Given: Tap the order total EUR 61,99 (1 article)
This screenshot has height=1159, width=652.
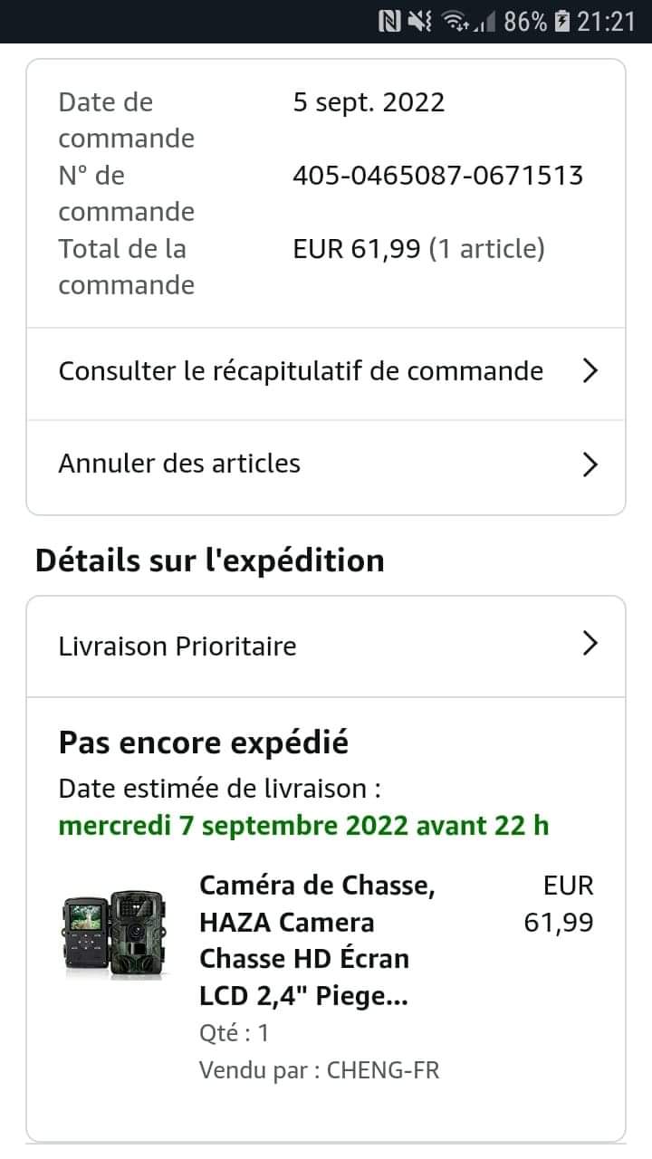Looking at the screenshot, I should 418,248.
